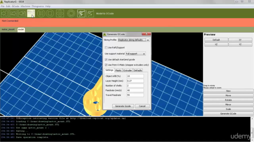Open the Slicing Profile dropdown

[134, 40]
